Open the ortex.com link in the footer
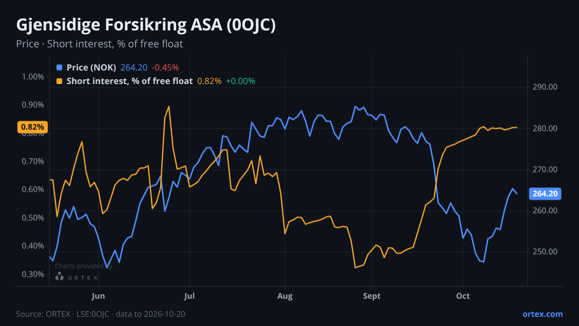This screenshot has width=579, height=326. pos(543,314)
